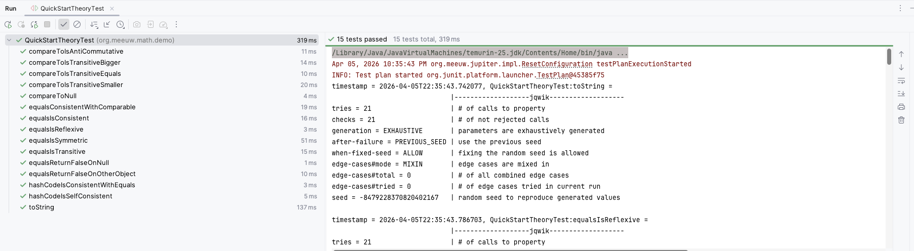Click the Stop run button
The image size is (914, 251).
pos(47,24)
